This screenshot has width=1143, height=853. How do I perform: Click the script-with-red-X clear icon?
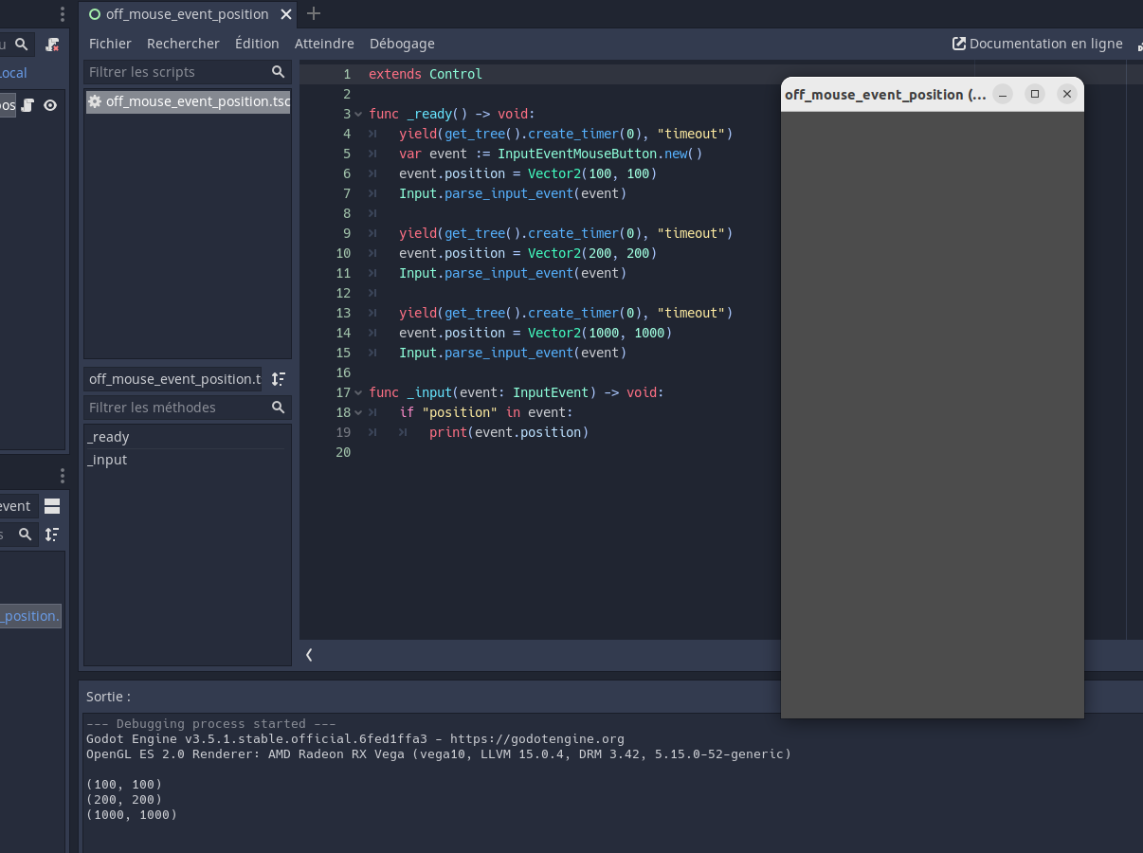[52, 44]
